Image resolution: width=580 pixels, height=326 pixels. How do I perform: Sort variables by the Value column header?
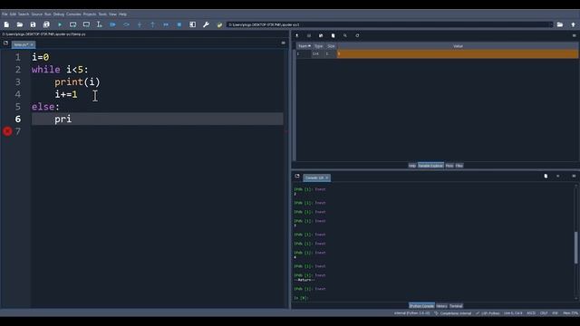tap(458, 46)
